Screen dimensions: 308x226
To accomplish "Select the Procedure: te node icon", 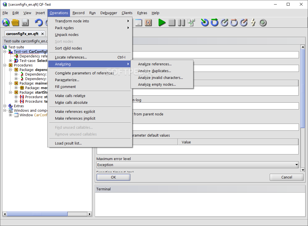I will coord(22,102).
